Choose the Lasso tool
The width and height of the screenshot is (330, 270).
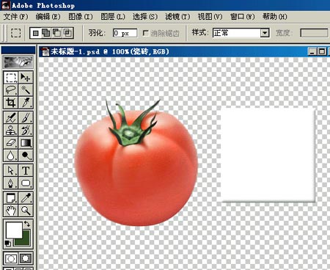click(11, 90)
